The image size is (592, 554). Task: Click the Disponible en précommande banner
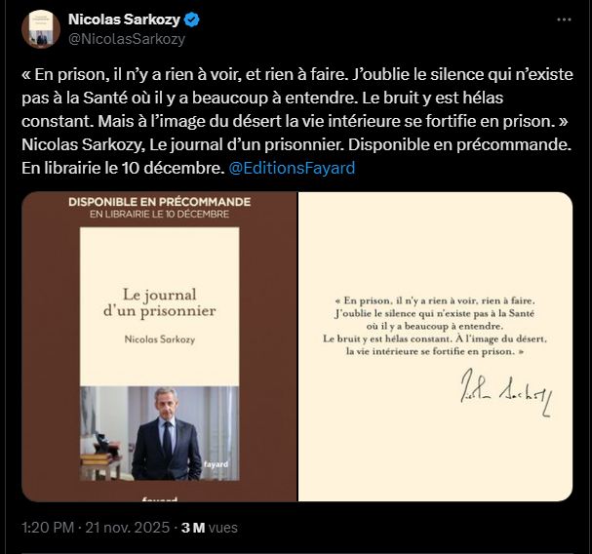(159, 202)
